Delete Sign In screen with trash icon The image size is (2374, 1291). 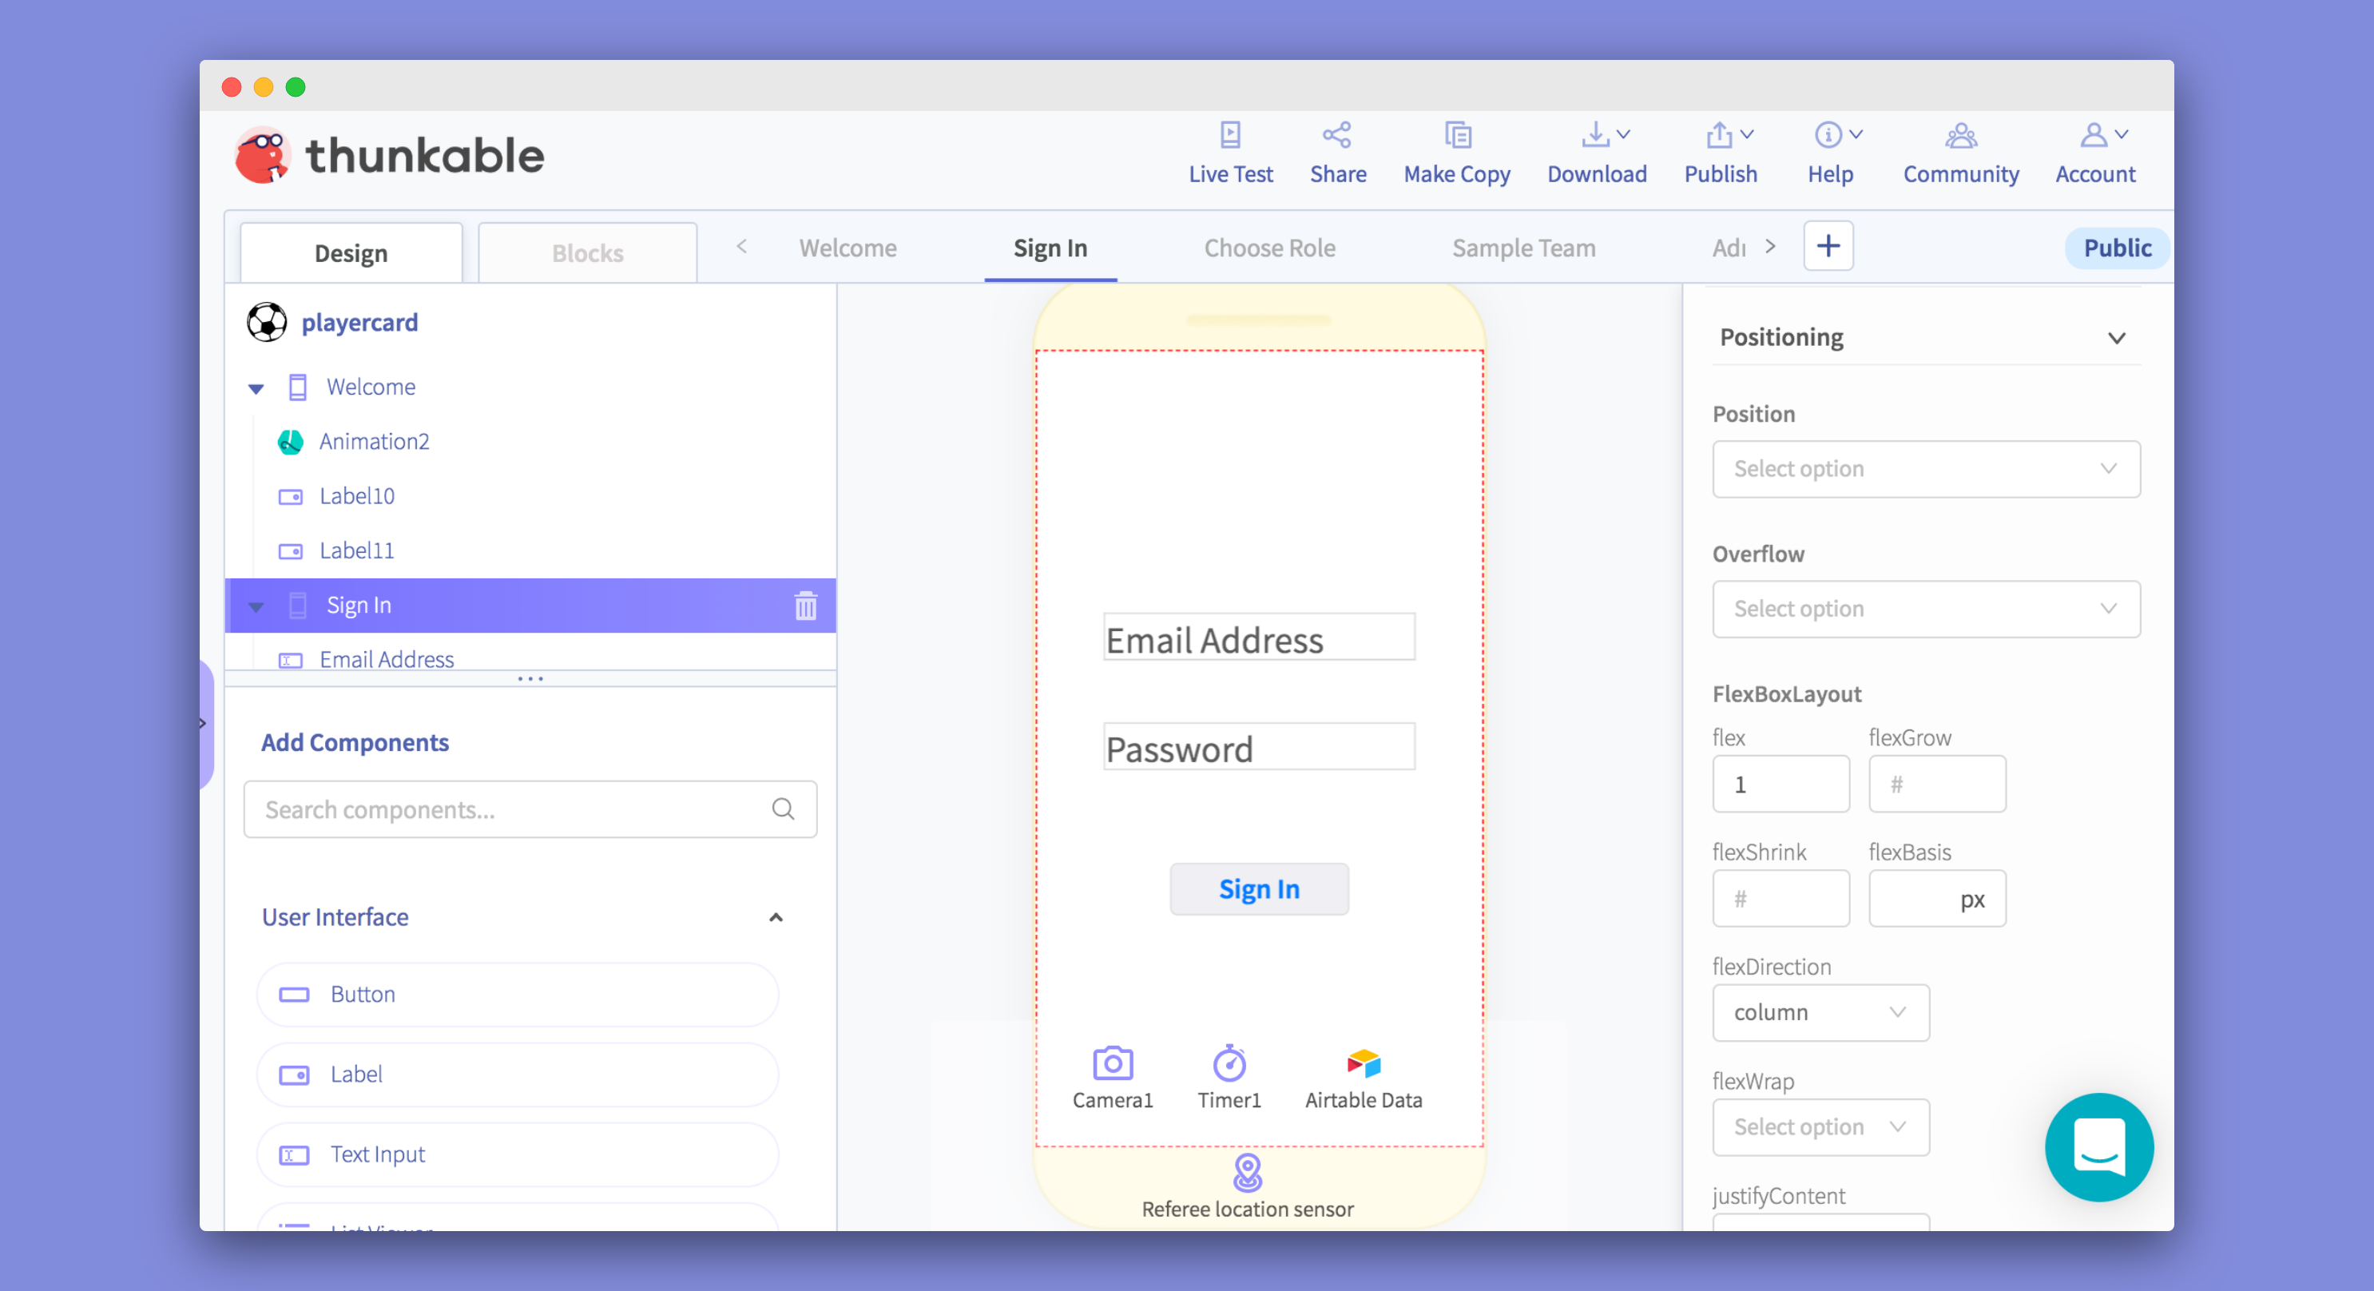pos(805,606)
